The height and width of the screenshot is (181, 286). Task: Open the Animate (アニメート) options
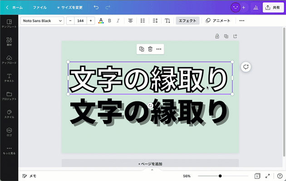218,21
